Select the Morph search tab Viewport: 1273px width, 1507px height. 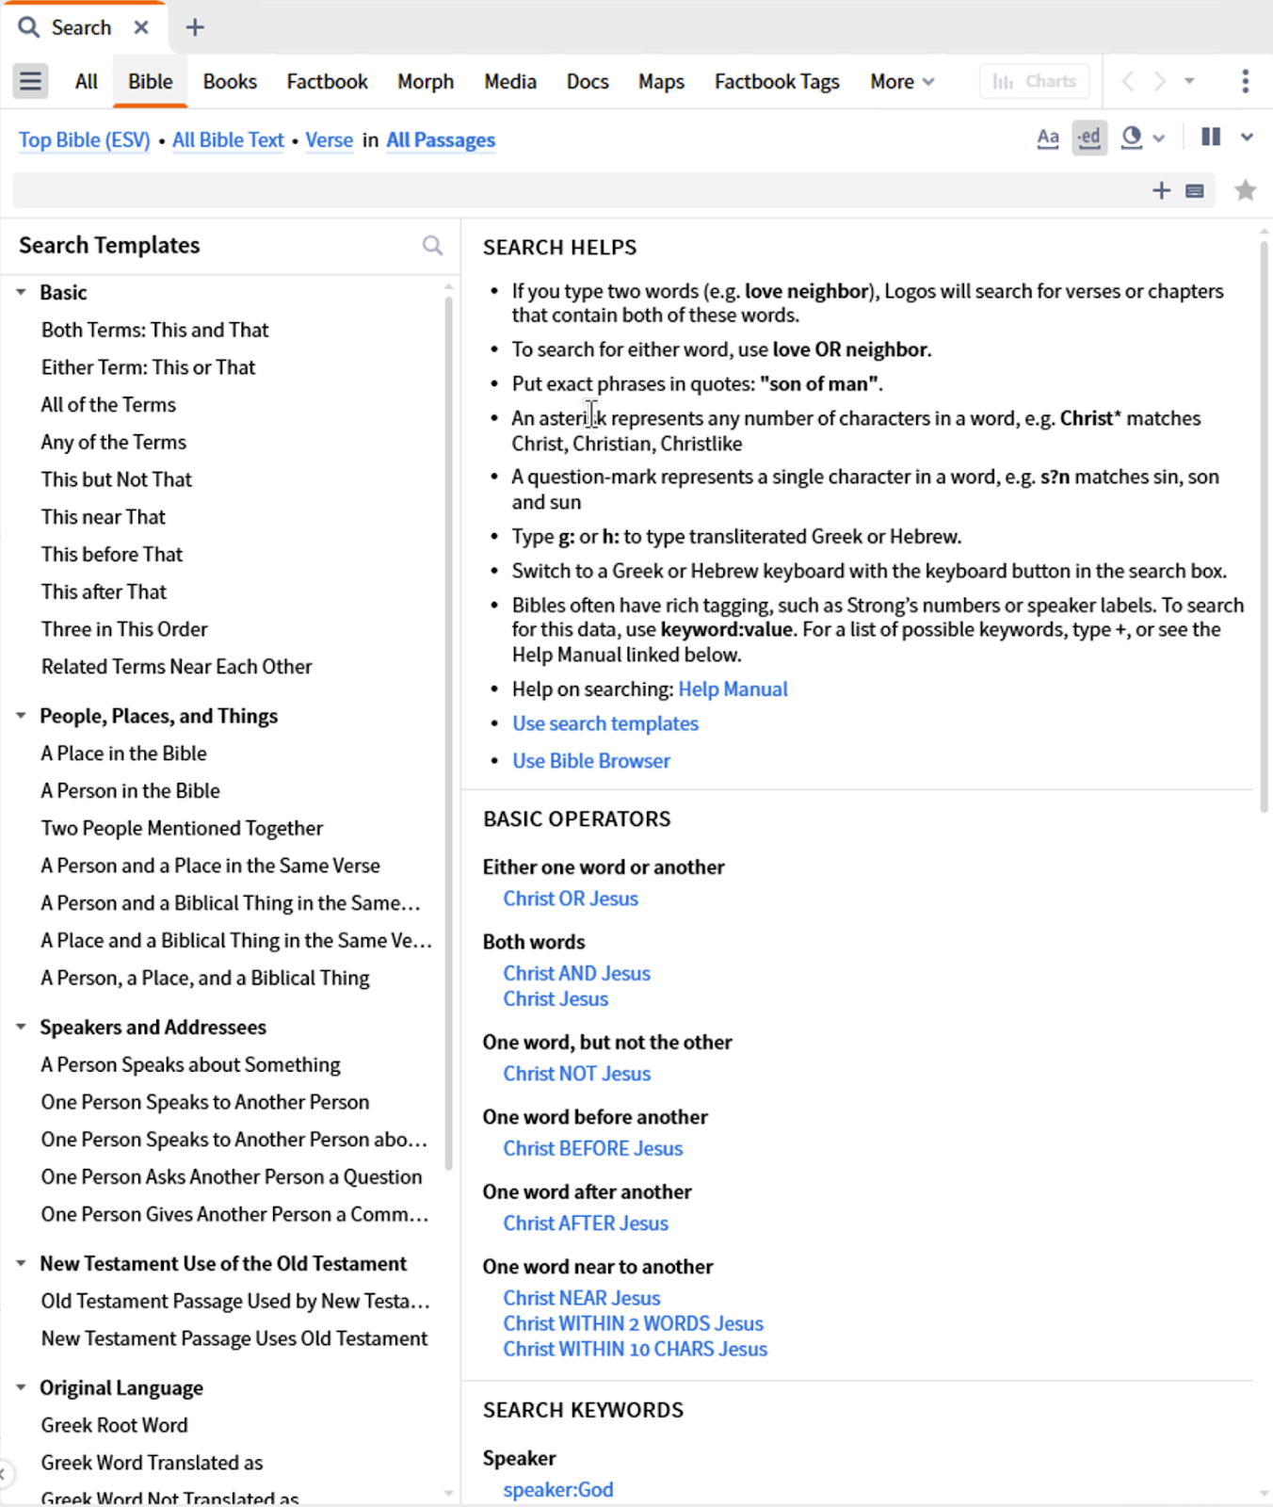[426, 82]
